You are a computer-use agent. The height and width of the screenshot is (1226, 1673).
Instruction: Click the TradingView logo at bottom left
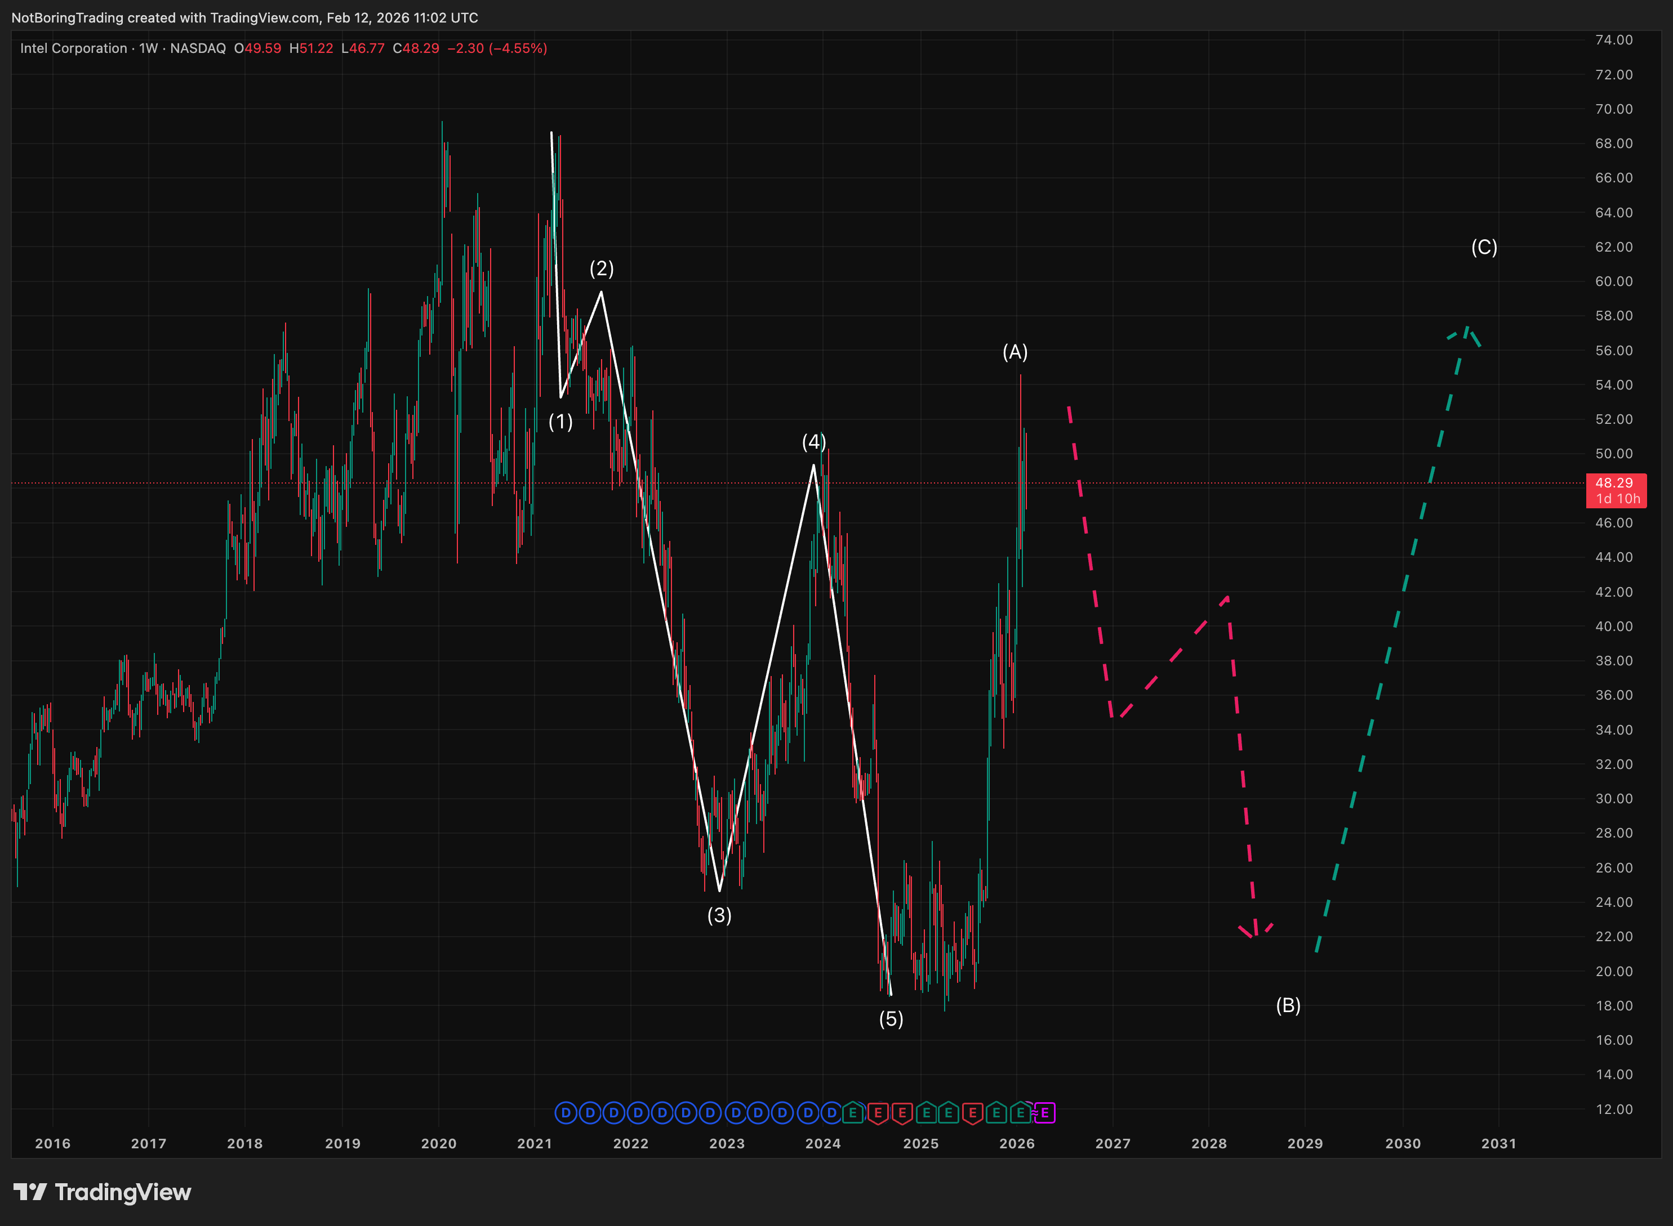103,1192
